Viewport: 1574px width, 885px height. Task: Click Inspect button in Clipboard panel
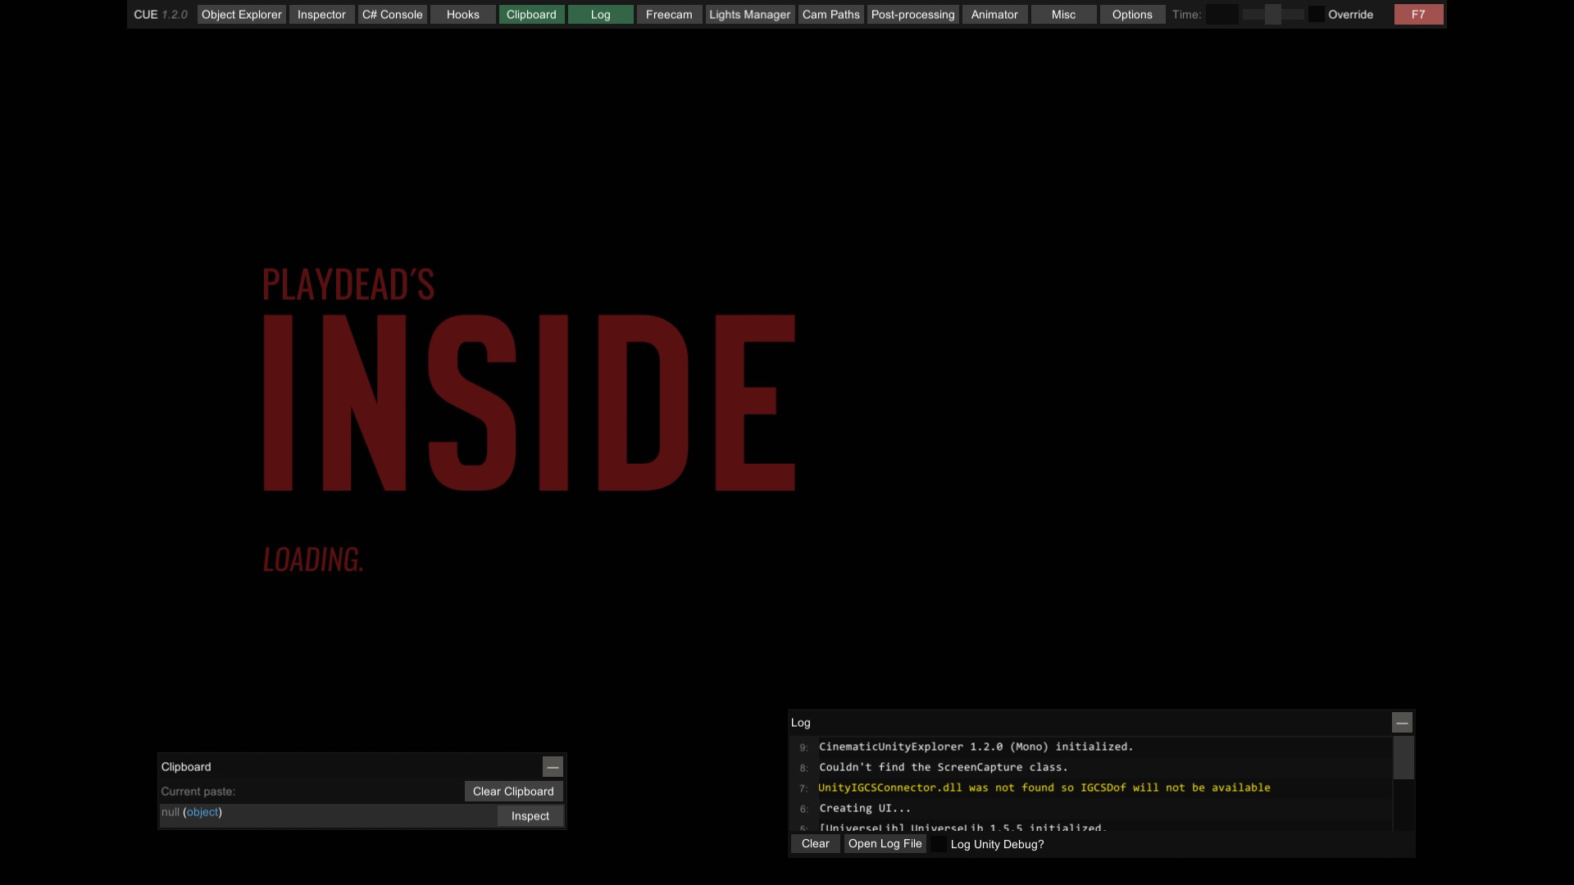(530, 816)
